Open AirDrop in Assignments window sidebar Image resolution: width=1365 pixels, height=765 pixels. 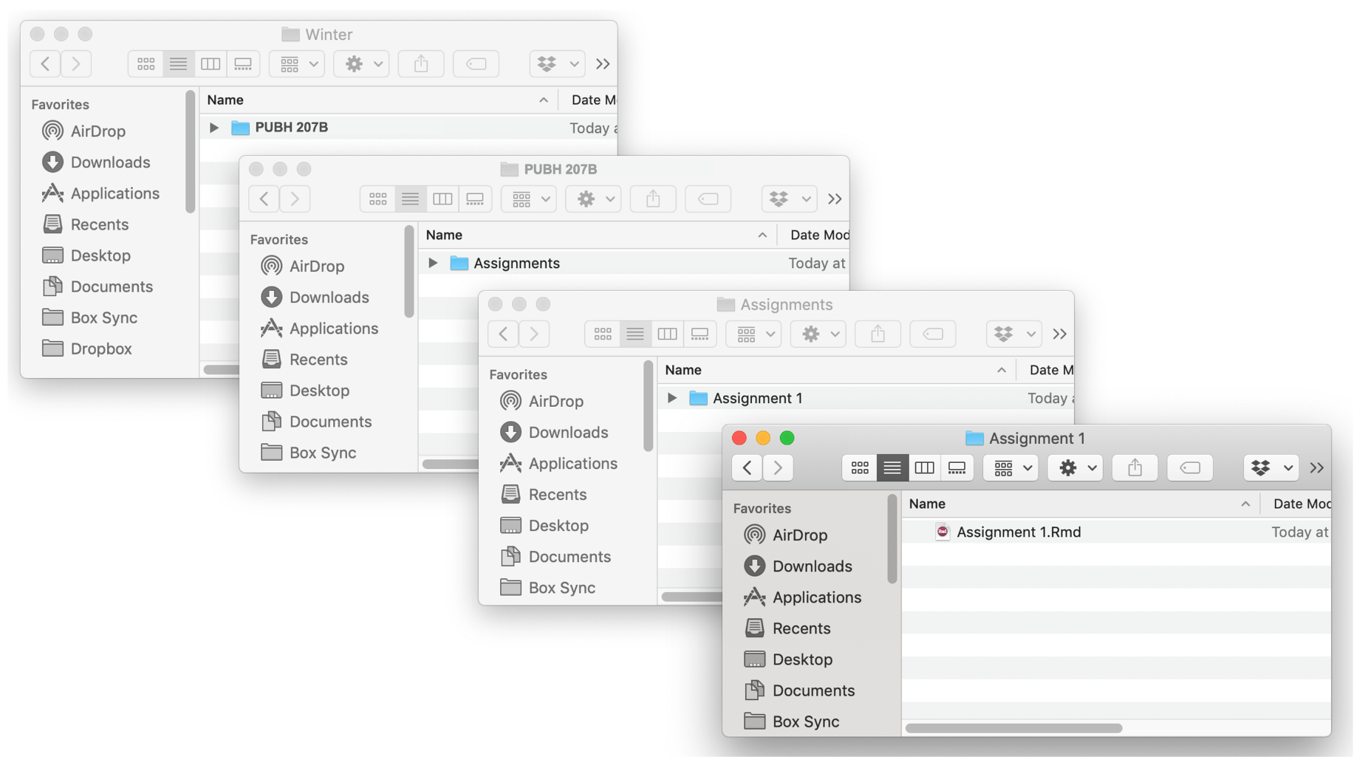(542, 402)
